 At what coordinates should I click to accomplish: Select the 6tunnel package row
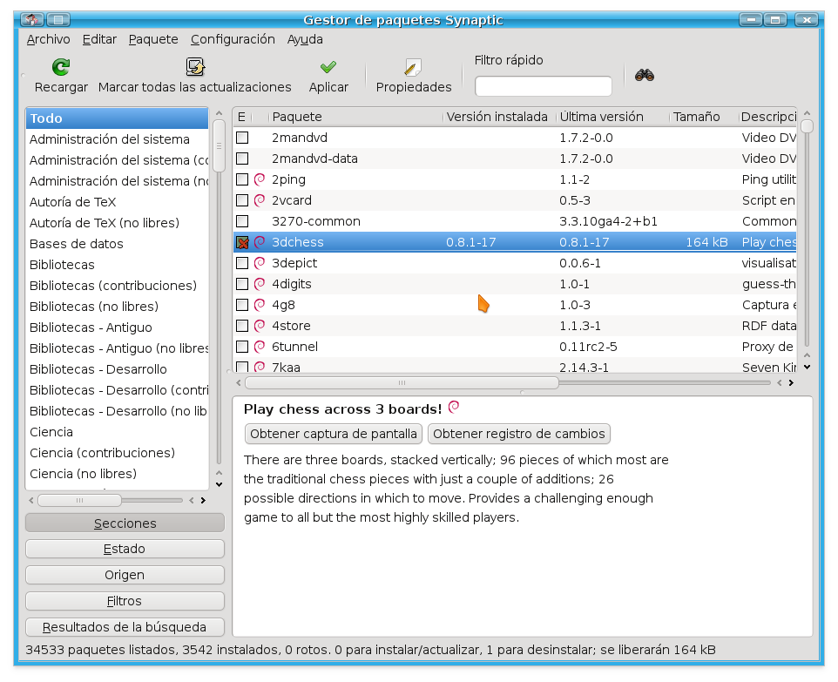coord(515,347)
